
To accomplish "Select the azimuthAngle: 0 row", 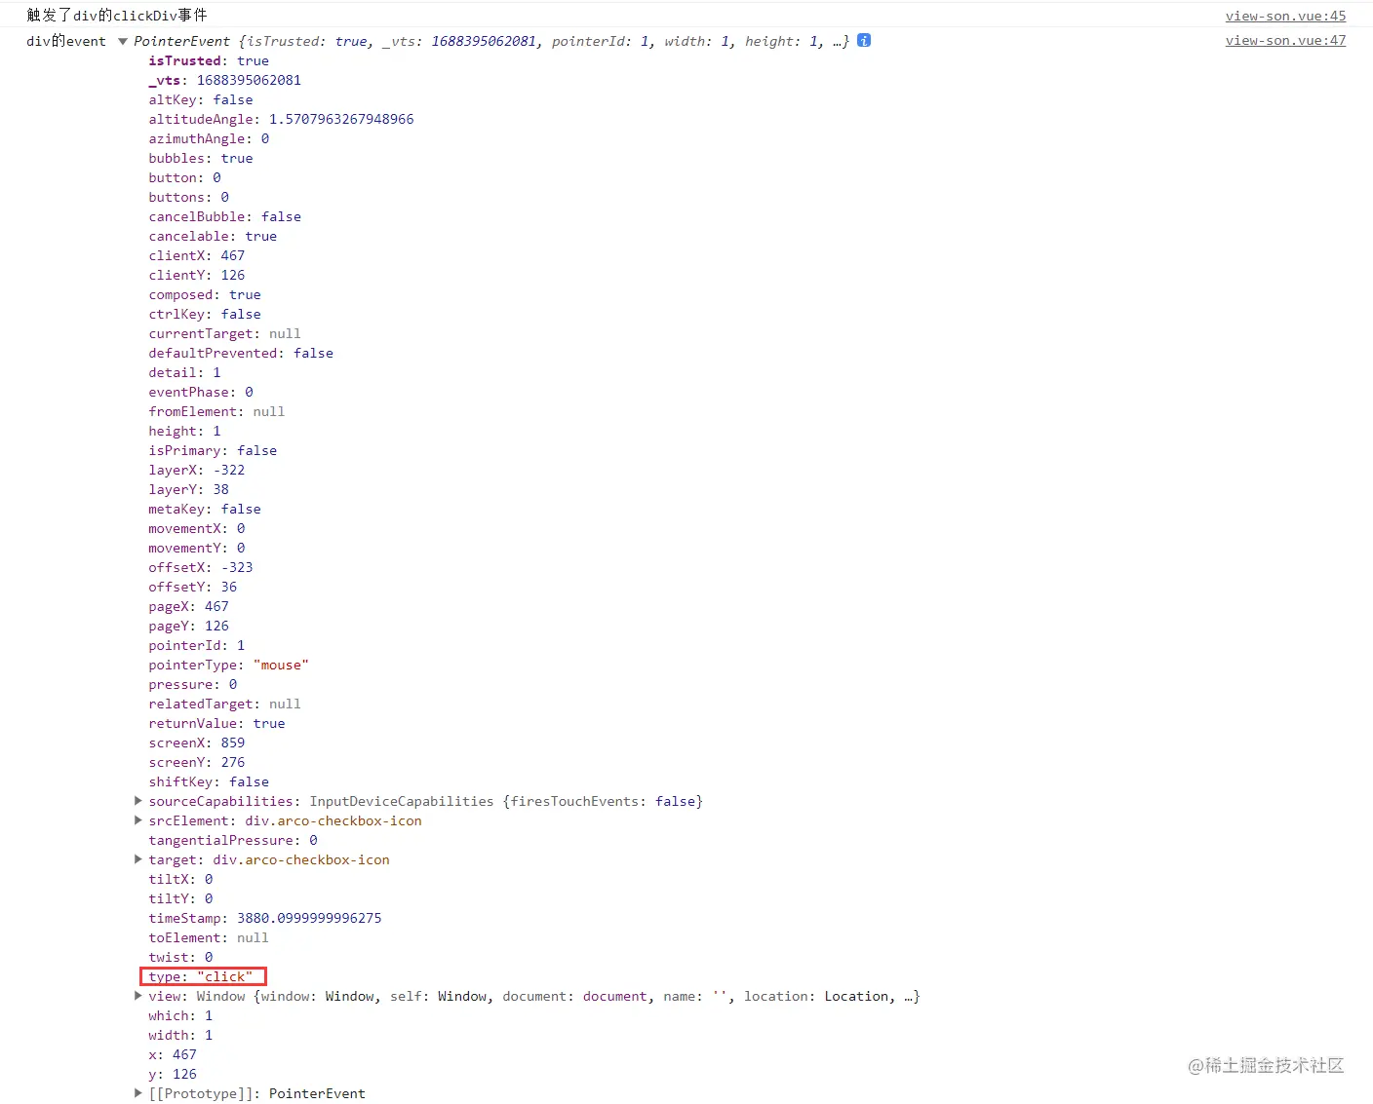I will pos(209,138).
